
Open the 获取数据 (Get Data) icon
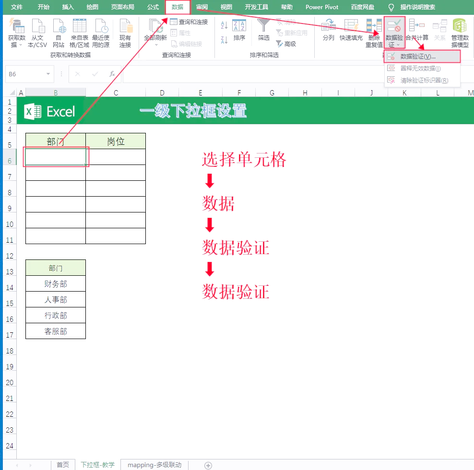17,26
